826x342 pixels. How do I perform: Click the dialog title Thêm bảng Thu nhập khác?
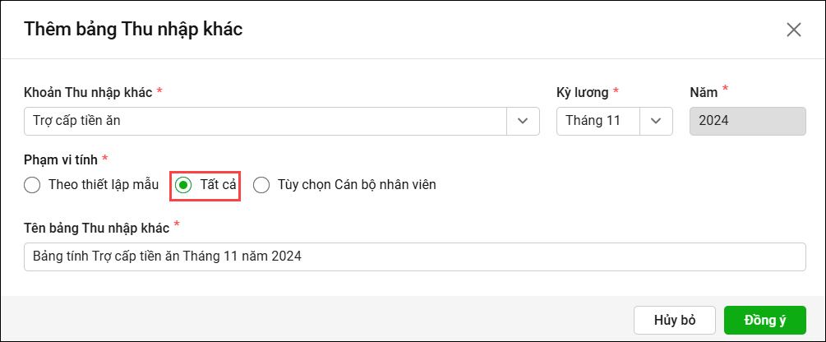tap(133, 30)
